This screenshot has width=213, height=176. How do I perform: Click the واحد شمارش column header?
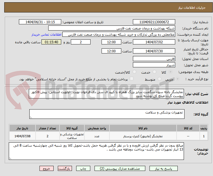pyautogui.click(x=97, y=128)
